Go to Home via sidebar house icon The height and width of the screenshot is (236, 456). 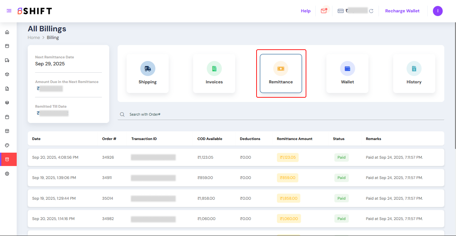click(7, 32)
